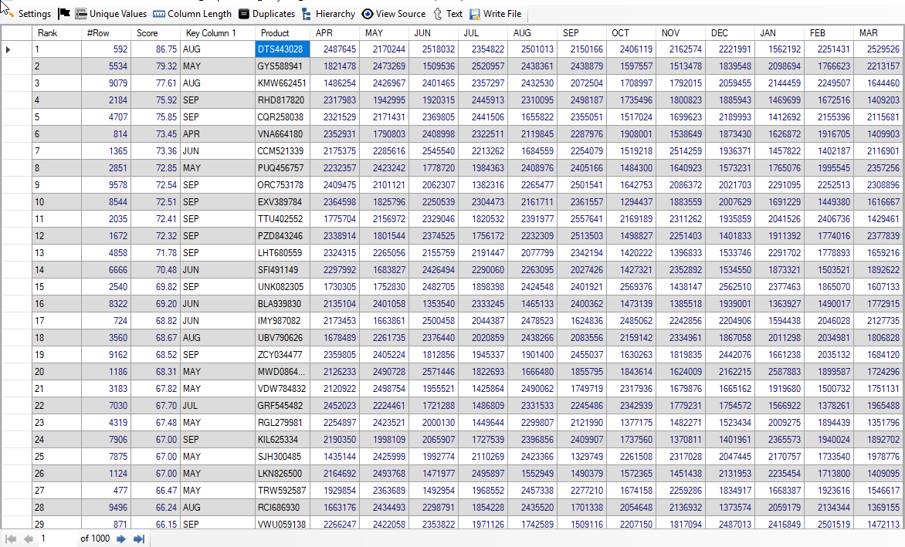This screenshot has width=905, height=547.
Task: Go to the next page arrow
Action: coord(121,539)
